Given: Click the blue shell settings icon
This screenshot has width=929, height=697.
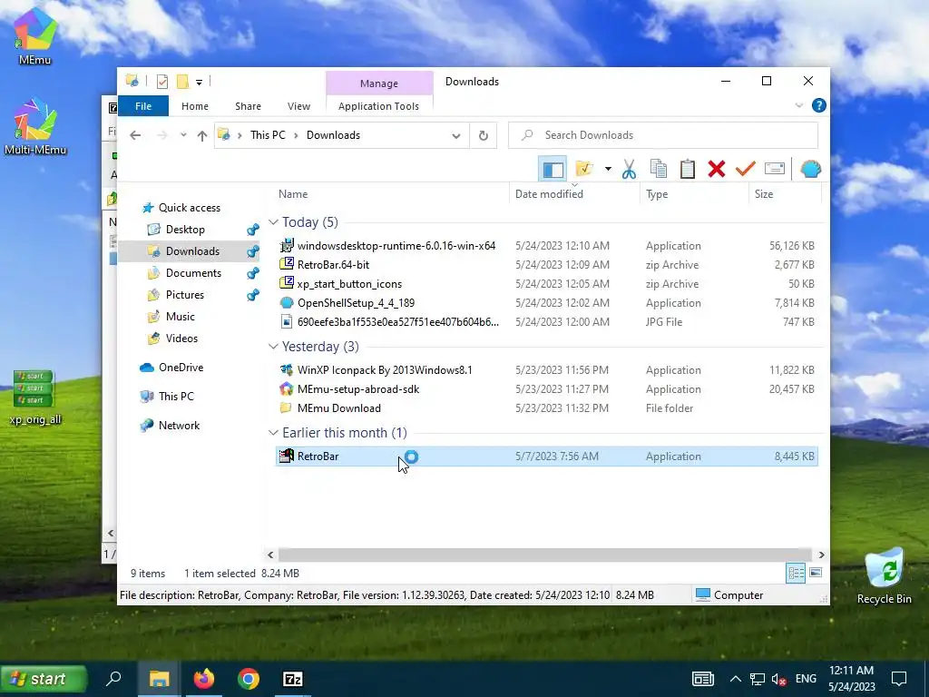Looking at the screenshot, I should [x=810, y=170].
